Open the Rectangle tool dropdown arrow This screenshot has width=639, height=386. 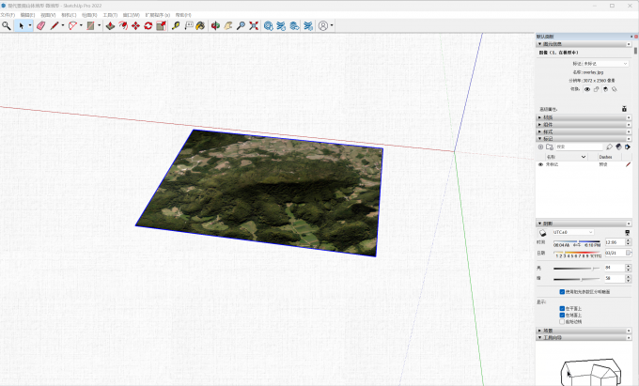99,25
